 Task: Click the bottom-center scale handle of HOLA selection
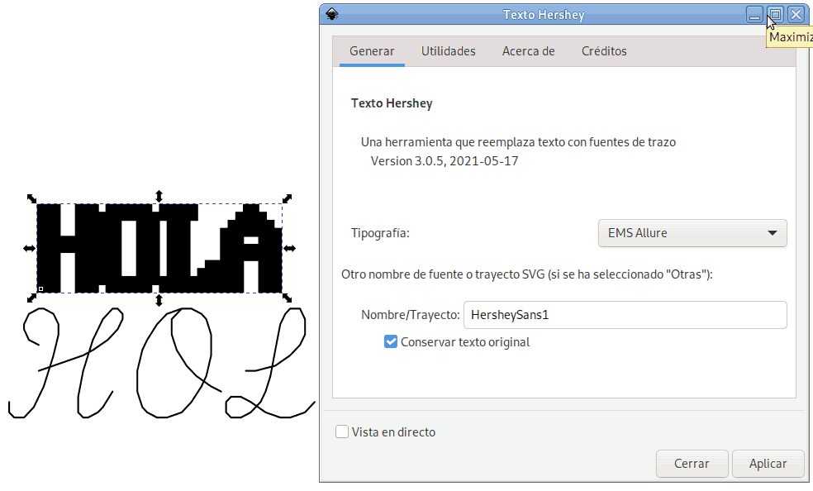point(159,300)
